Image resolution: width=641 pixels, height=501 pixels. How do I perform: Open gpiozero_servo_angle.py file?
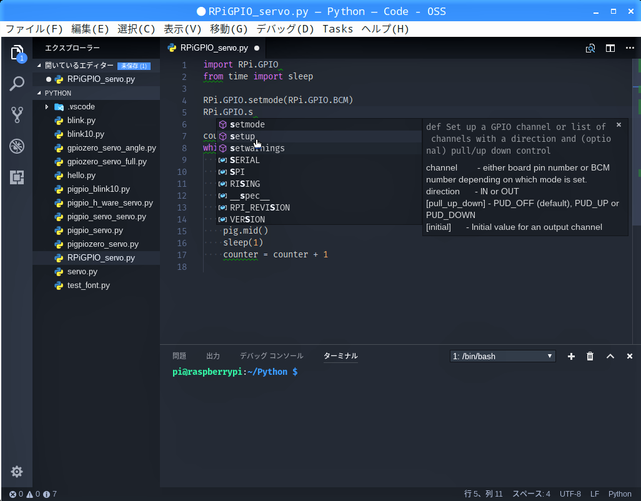click(x=96, y=148)
